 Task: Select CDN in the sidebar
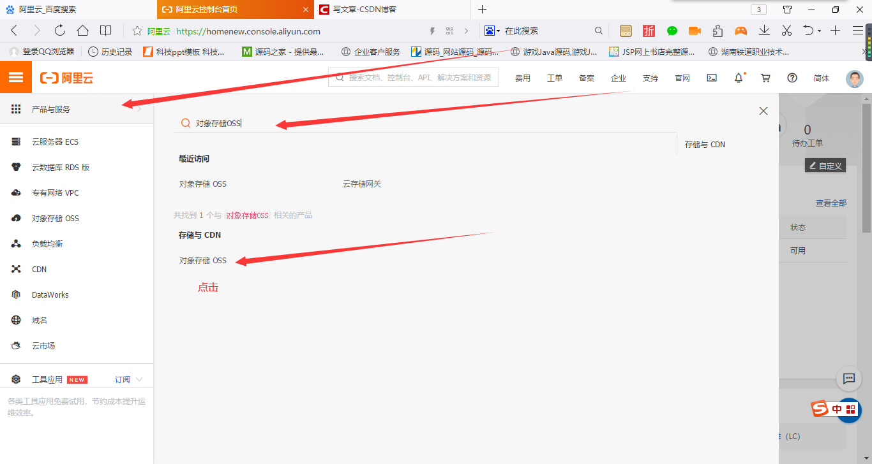coord(39,268)
